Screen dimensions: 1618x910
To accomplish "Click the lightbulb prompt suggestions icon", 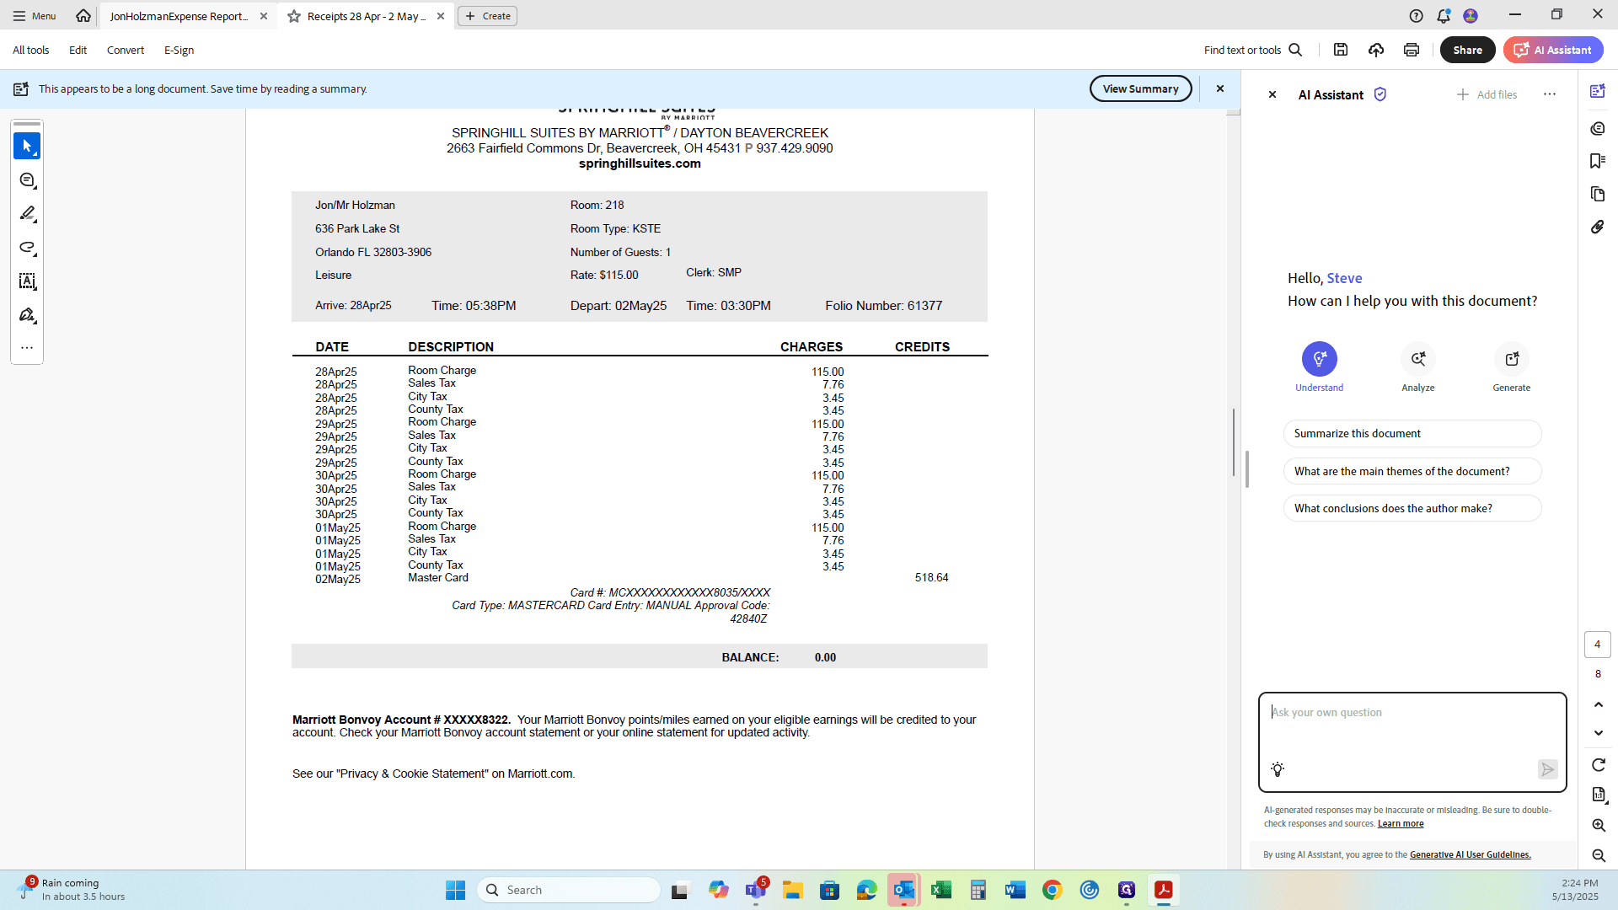I will 1278,769.
